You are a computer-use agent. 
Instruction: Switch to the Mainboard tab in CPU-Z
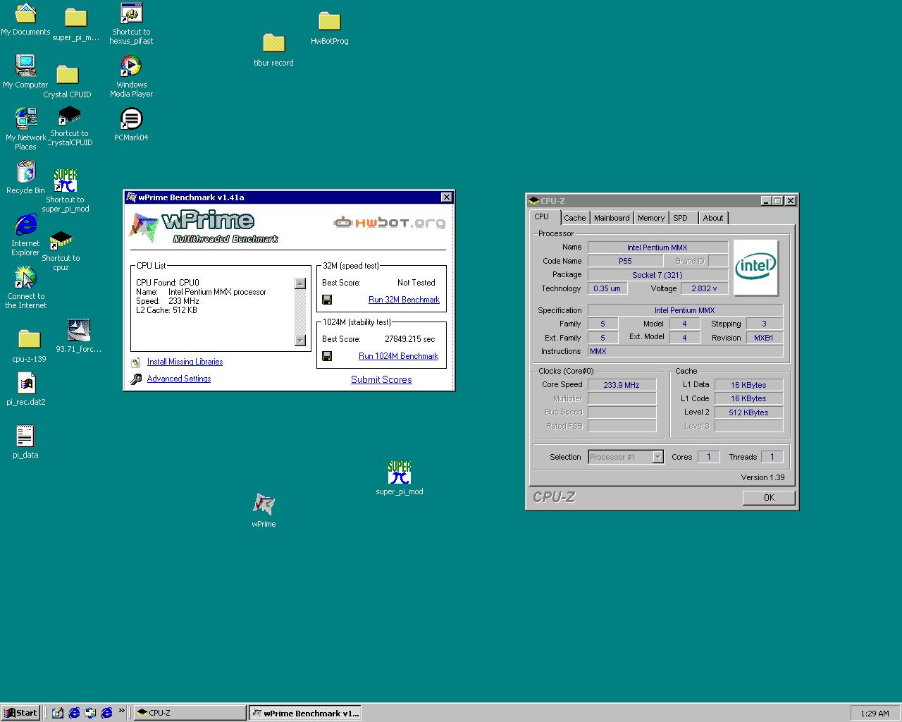pyautogui.click(x=612, y=218)
